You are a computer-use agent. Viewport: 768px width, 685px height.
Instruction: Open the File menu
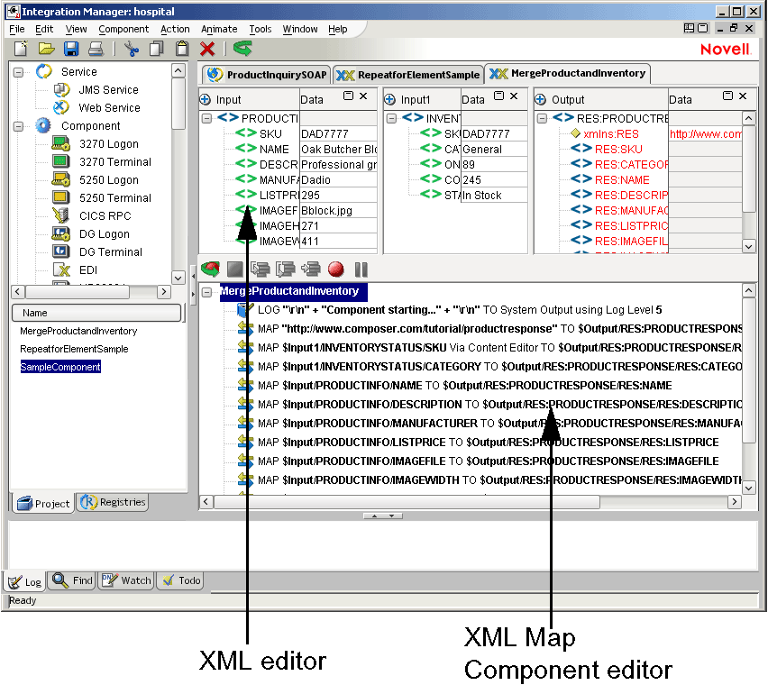tap(16, 29)
